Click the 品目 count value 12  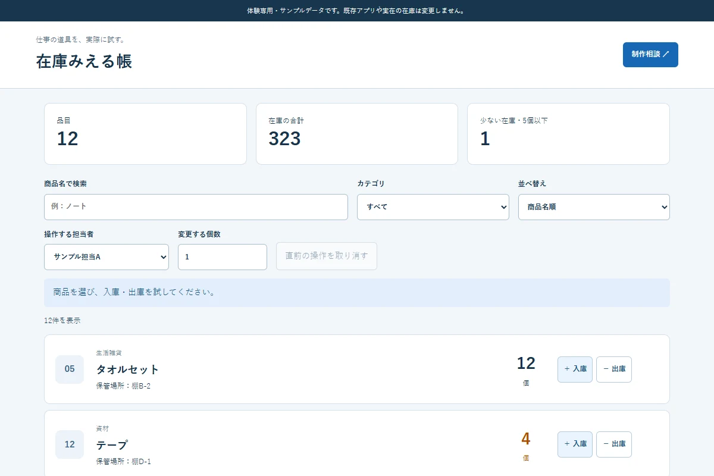(67, 139)
